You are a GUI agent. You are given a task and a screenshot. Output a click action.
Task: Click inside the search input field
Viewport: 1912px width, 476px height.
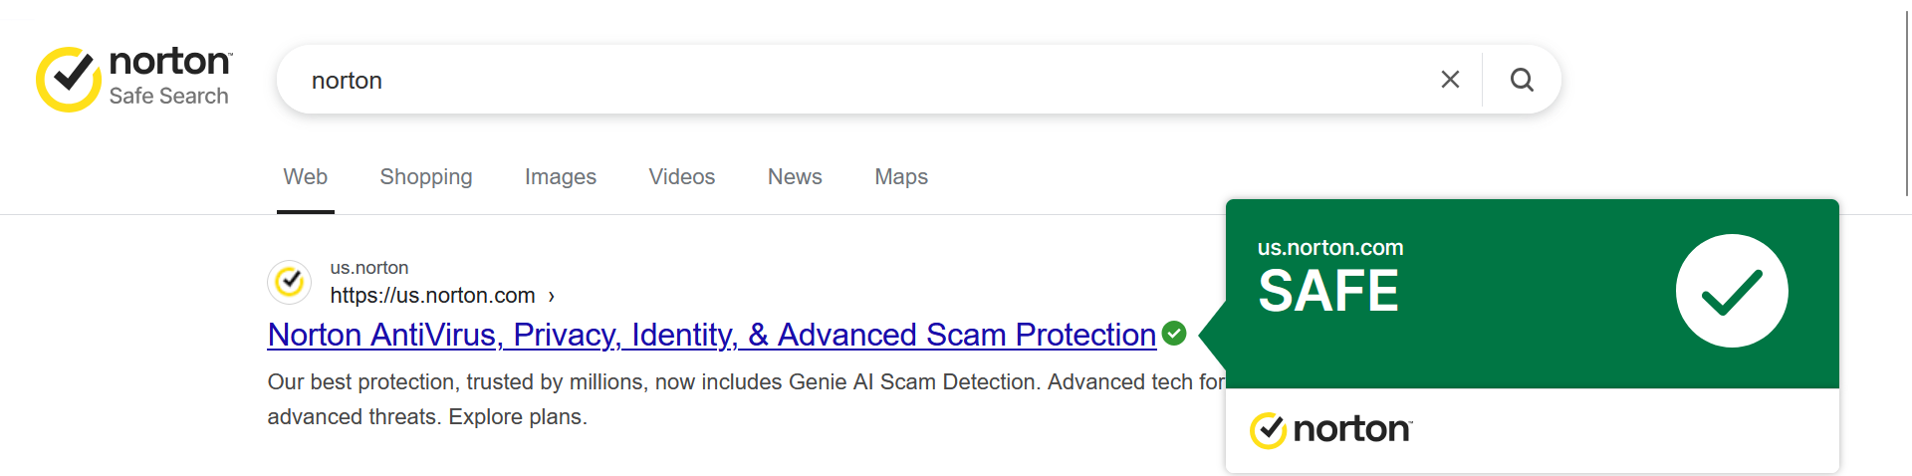click(866, 80)
